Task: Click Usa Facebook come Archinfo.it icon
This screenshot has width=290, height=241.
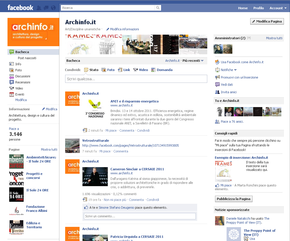Action: (217, 62)
